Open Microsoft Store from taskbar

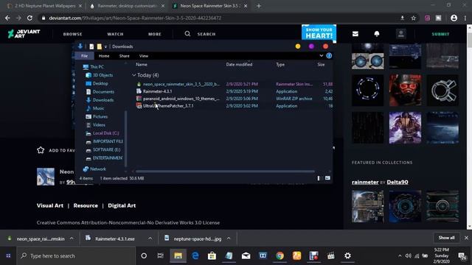coord(212,255)
